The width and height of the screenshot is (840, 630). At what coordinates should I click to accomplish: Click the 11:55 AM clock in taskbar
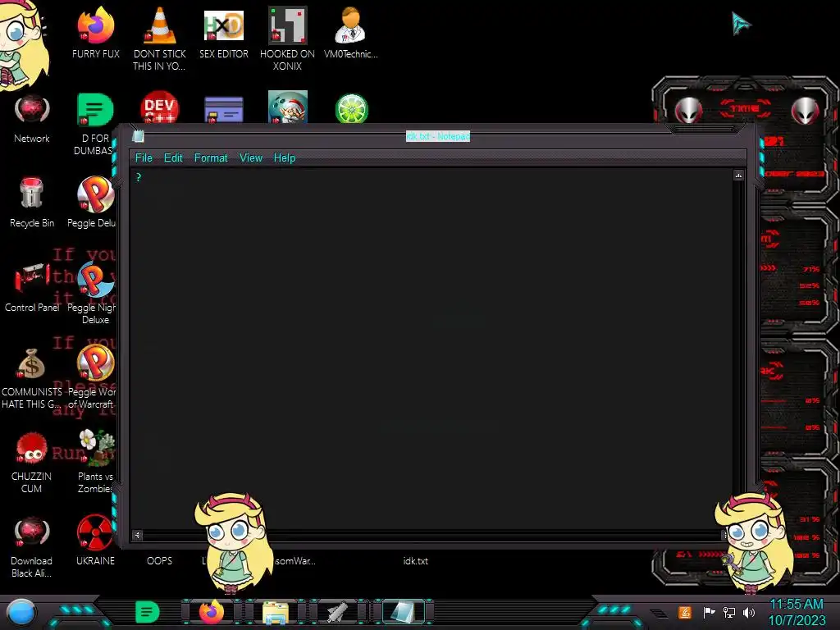click(x=797, y=605)
